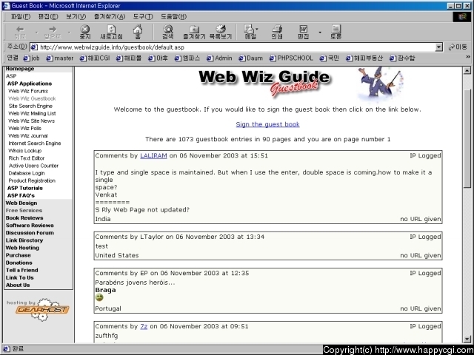Image resolution: width=474 pixels, height=355 pixels.
Task: Go to Web Wiz Forums in sidebar
Action: pos(28,91)
